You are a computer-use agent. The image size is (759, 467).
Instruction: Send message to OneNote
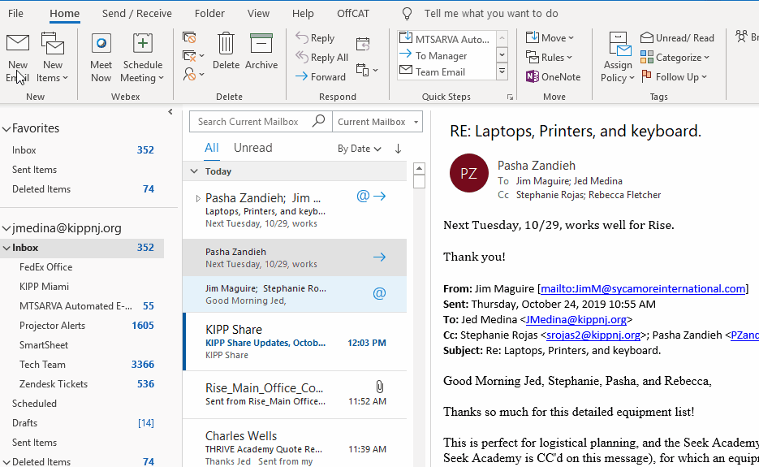click(x=554, y=76)
